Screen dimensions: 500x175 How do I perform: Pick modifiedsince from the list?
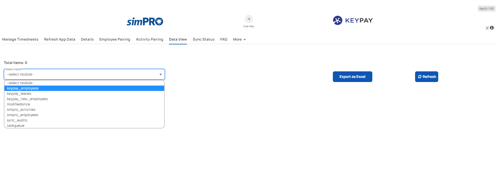click(84, 104)
